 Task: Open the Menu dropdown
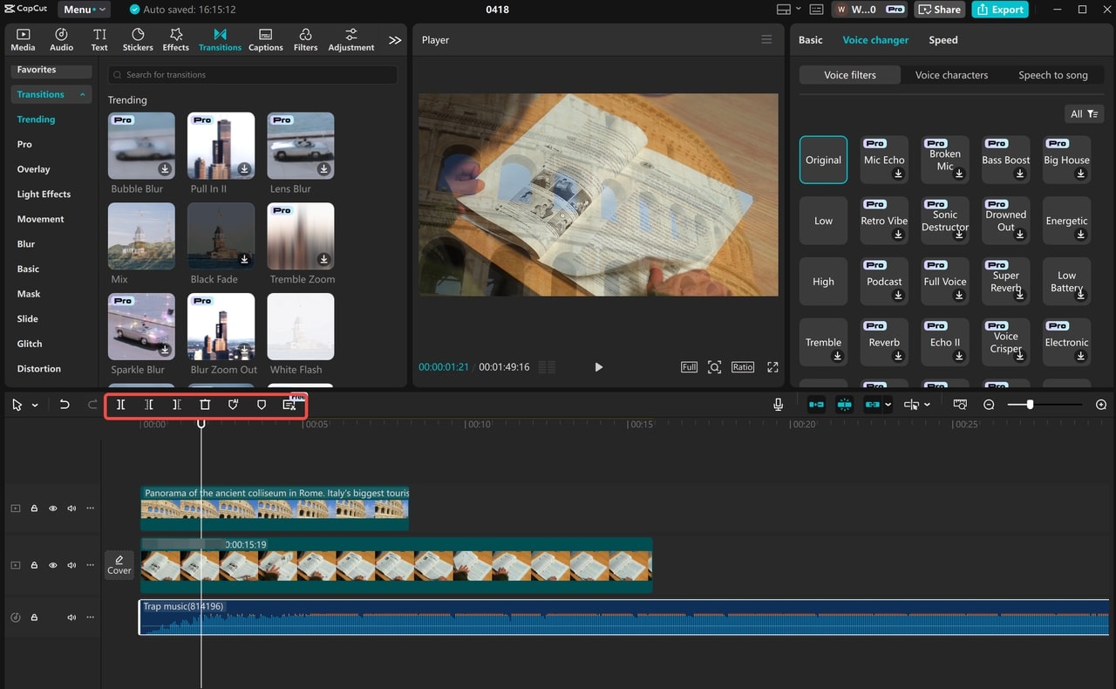[x=84, y=10]
